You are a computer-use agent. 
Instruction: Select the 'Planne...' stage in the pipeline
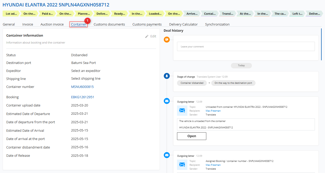click(84, 14)
